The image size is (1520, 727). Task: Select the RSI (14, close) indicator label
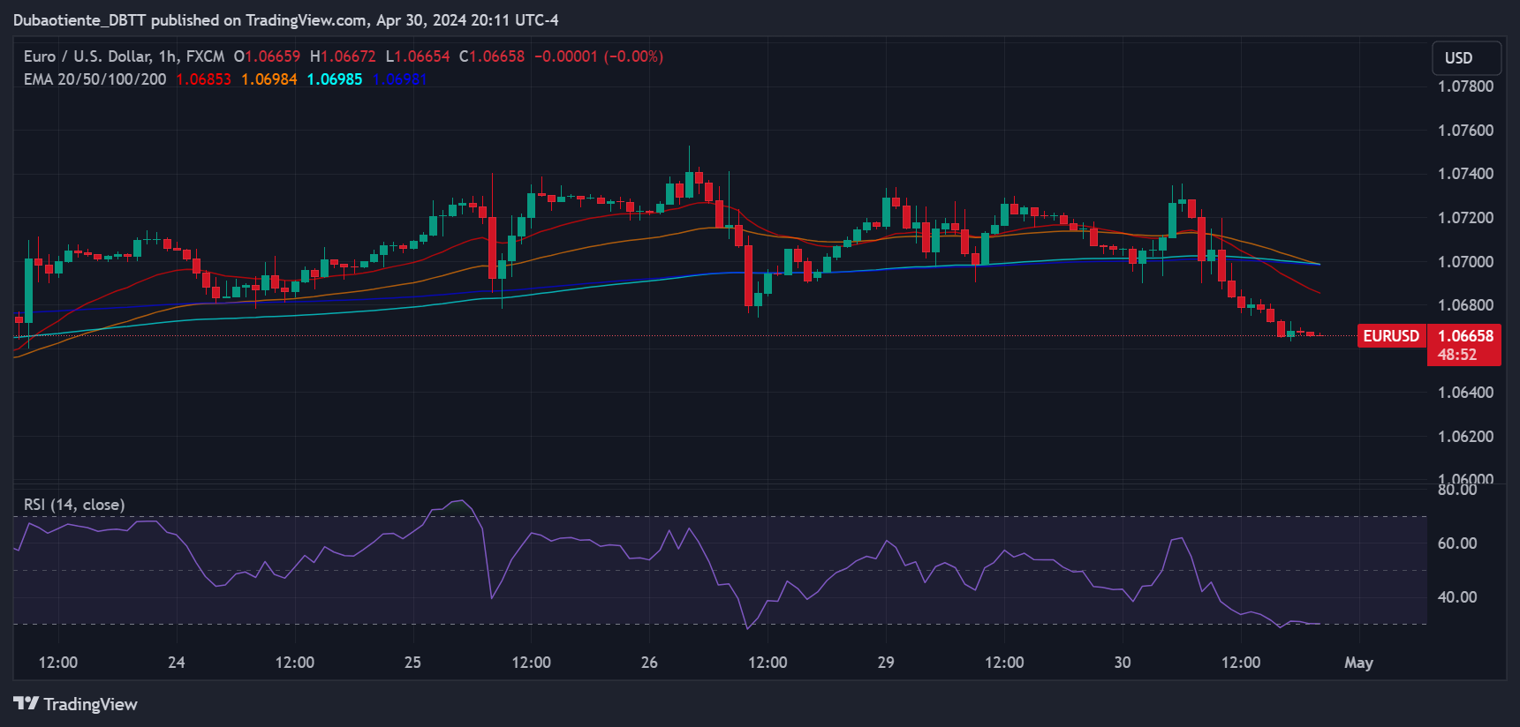coord(74,505)
